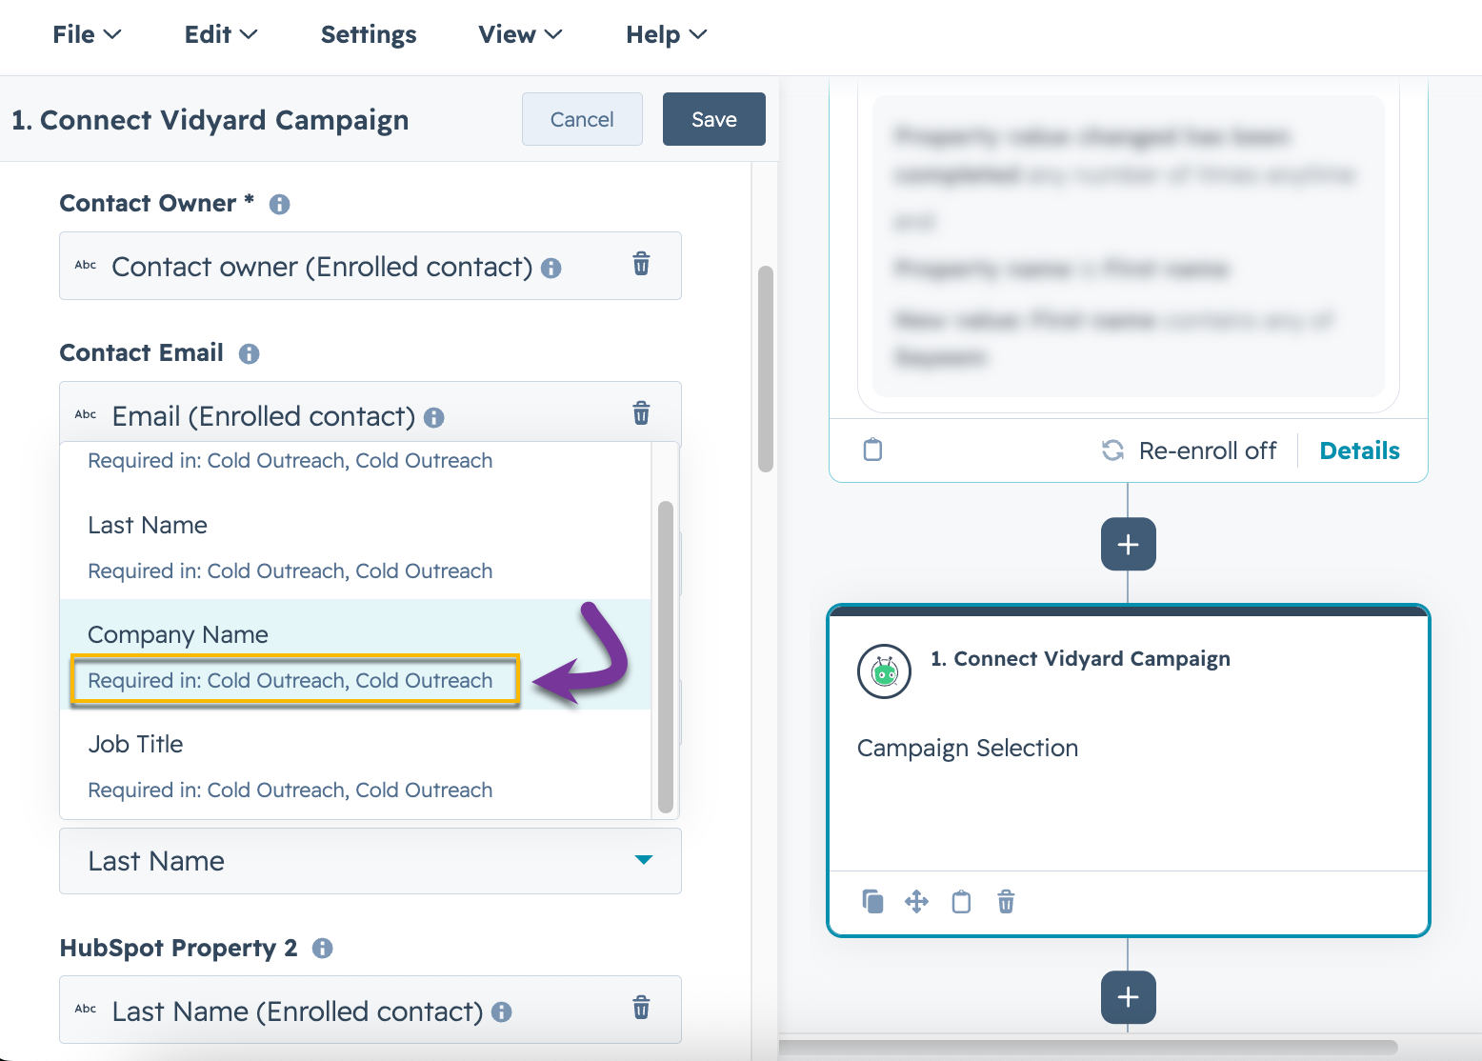1482x1061 pixels.
Task: Click the Contact Owner info icon
Action: point(279,204)
